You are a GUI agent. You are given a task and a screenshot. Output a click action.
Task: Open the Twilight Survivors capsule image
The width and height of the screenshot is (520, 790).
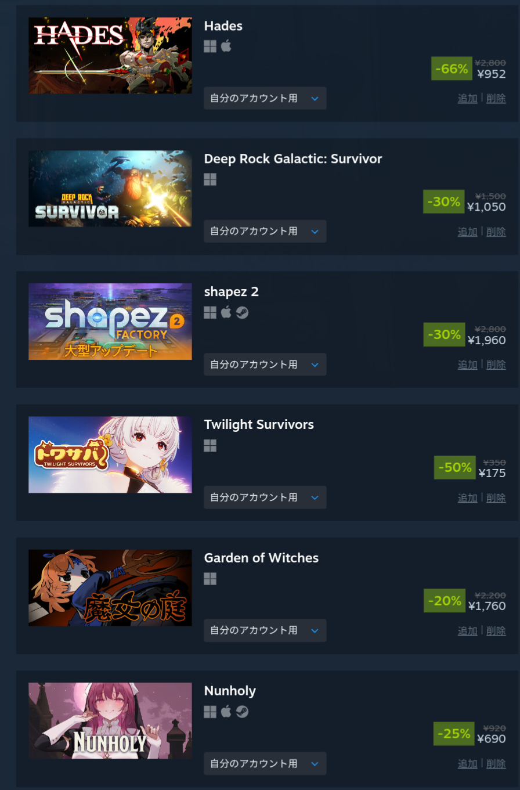(110, 454)
